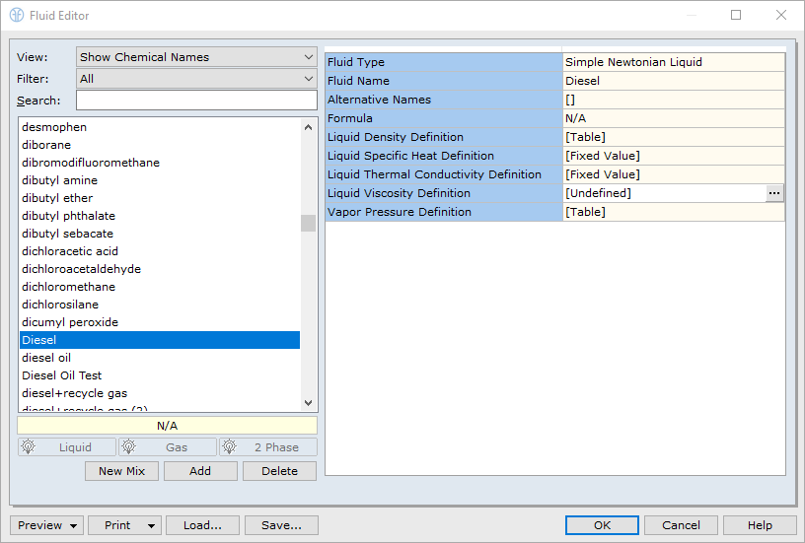The width and height of the screenshot is (805, 543).
Task: Select dichlorosilane in the list
Action: coord(160,305)
